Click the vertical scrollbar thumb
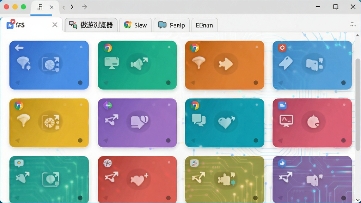Viewport: 361px width, 203px height. click(357, 105)
